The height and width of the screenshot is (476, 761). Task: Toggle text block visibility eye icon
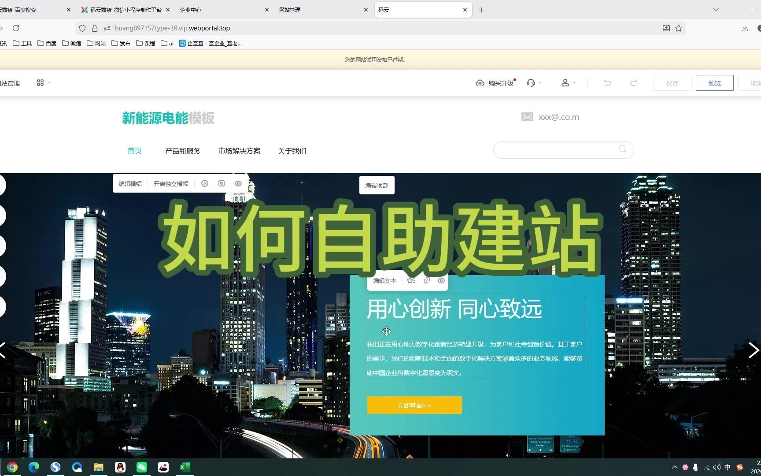click(441, 281)
